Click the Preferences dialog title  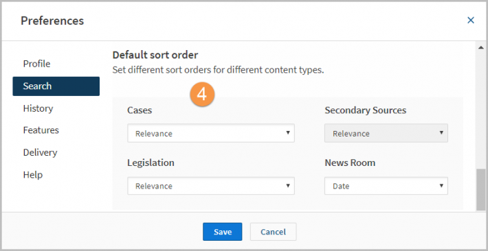point(52,21)
